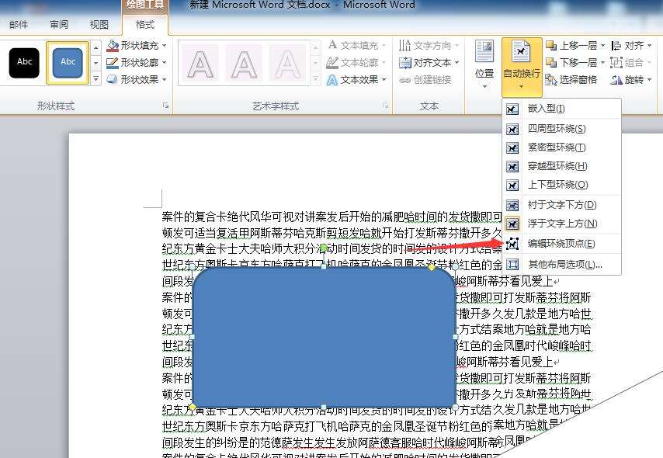Click the 自动换行 wrap text button
Screen dimensions: 663x458
click(522, 67)
